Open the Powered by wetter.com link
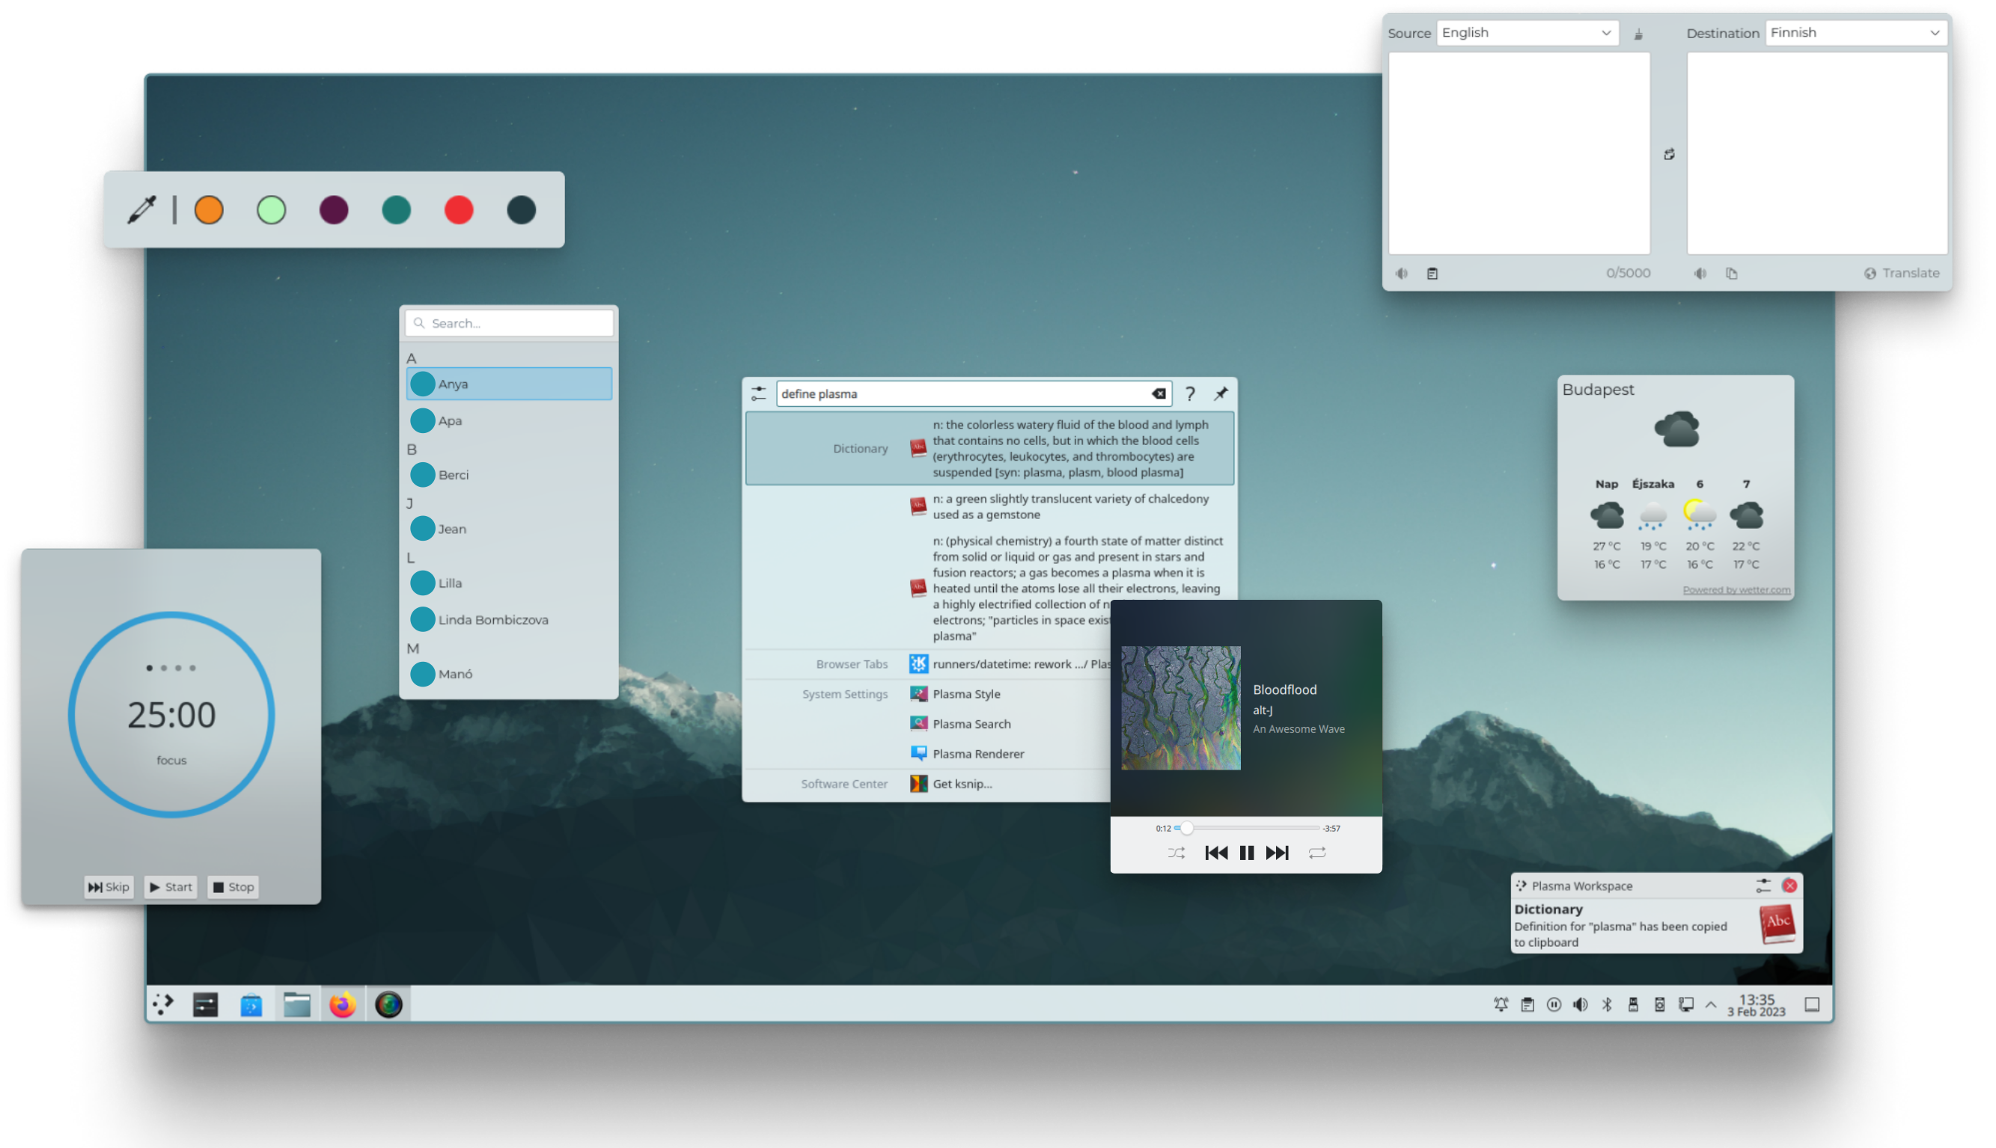This screenshot has width=1996, height=1148. (1736, 590)
